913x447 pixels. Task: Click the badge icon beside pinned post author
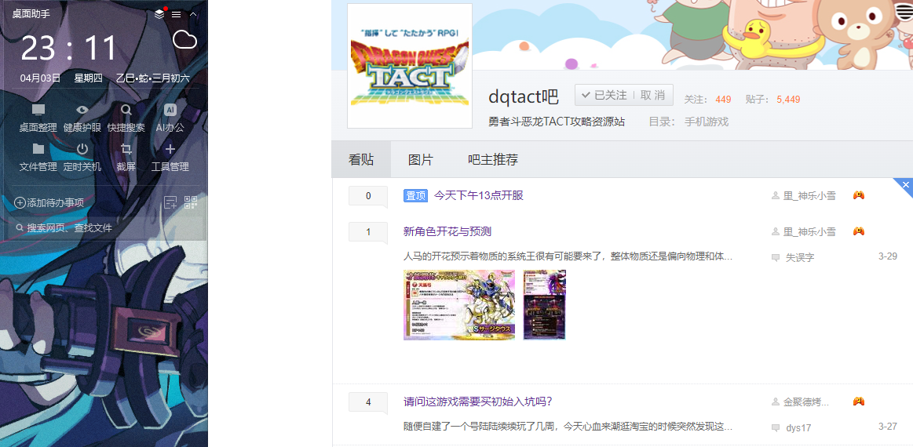point(858,195)
